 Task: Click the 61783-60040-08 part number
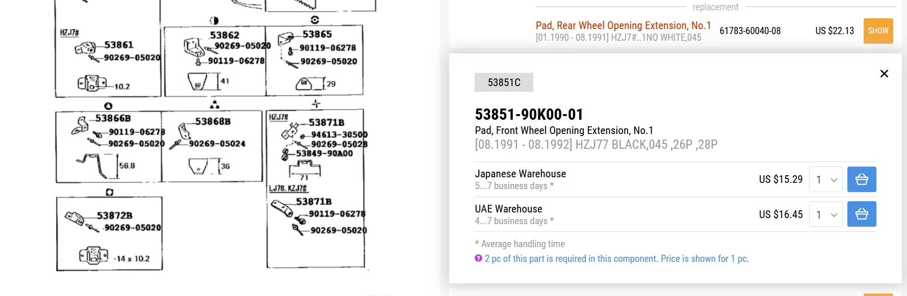tap(749, 31)
